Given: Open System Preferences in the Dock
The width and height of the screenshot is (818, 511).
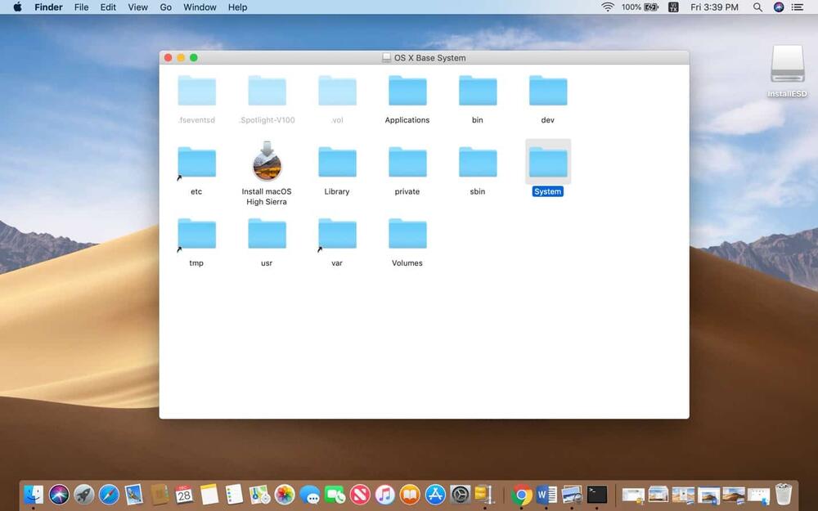Looking at the screenshot, I should (x=461, y=495).
